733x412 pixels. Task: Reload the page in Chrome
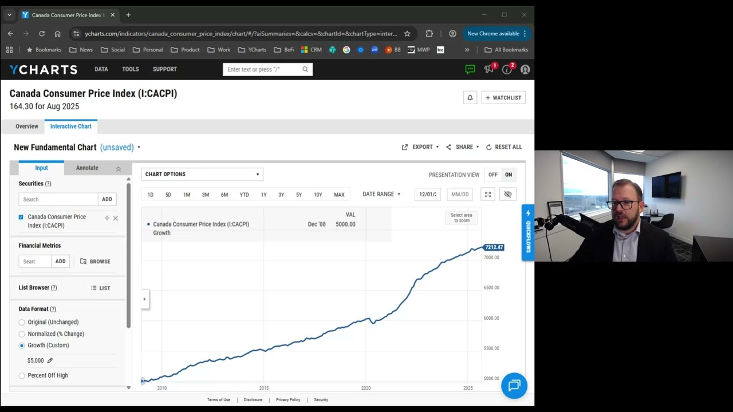coord(42,34)
